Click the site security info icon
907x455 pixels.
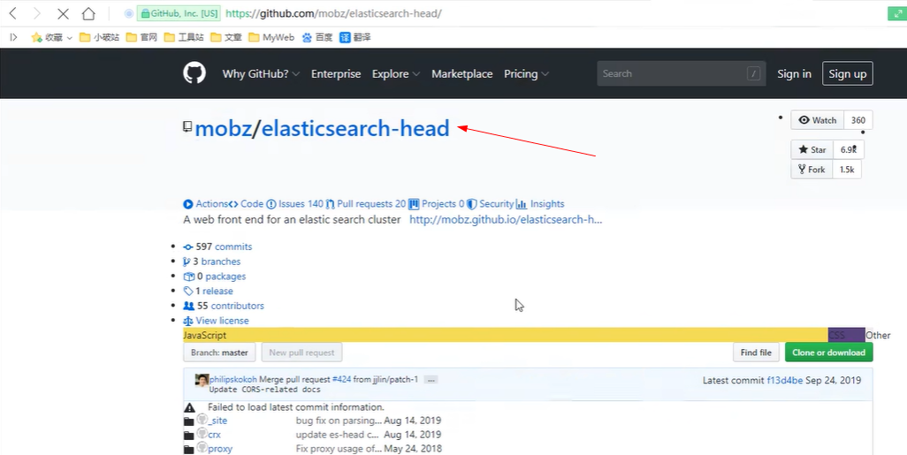click(129, 13)
